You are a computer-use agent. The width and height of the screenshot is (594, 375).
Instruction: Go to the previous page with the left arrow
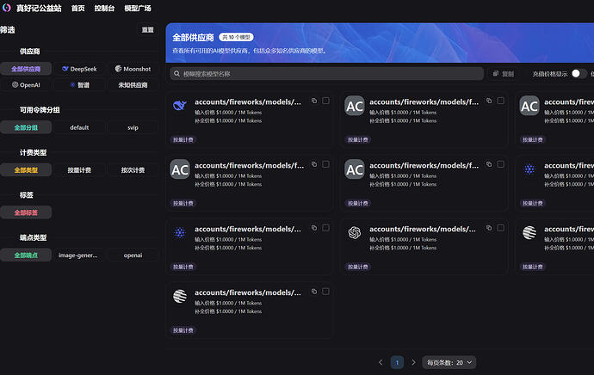point(381,362)
